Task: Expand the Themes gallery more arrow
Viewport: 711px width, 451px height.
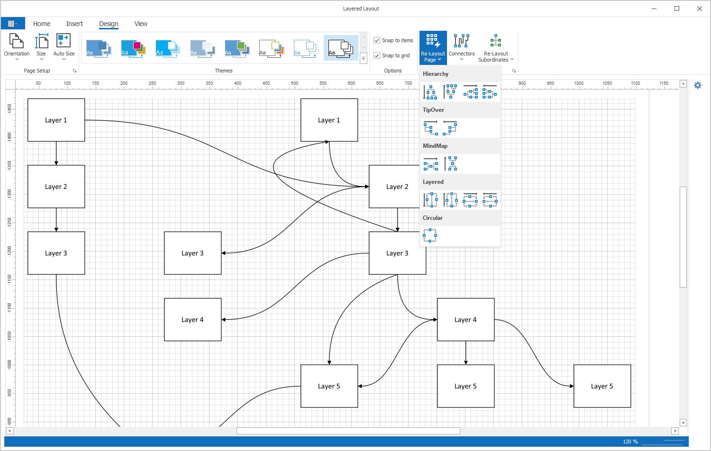Action: tap(364, 58)
